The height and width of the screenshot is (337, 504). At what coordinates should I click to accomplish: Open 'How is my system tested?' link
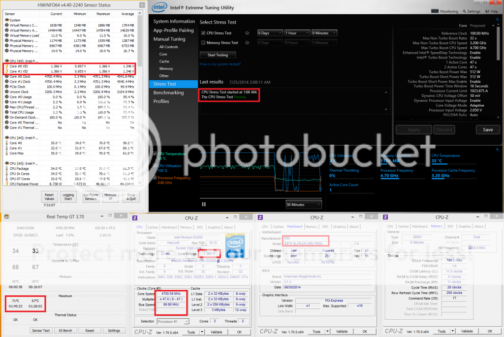pos(220,64)
